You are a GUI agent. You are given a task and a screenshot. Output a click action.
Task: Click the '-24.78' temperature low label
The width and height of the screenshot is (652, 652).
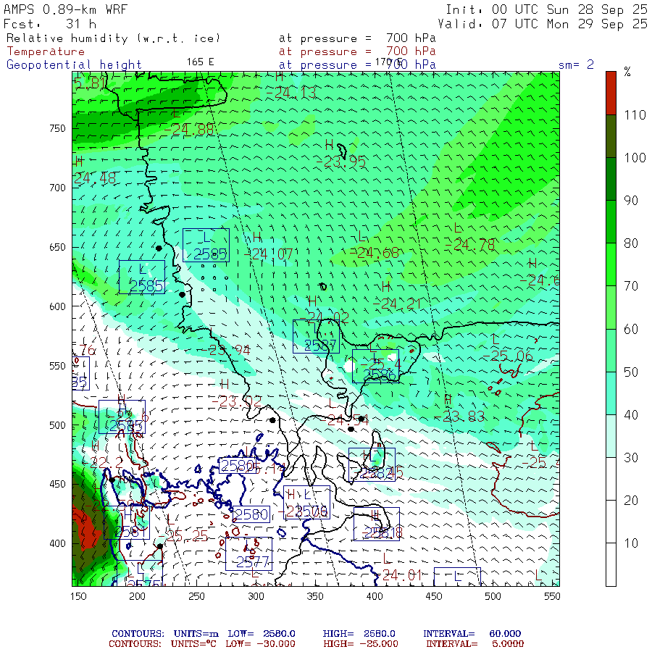click(x=470, y=245)
